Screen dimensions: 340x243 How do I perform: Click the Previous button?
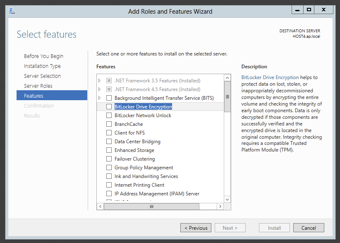[x=196, y=228]
